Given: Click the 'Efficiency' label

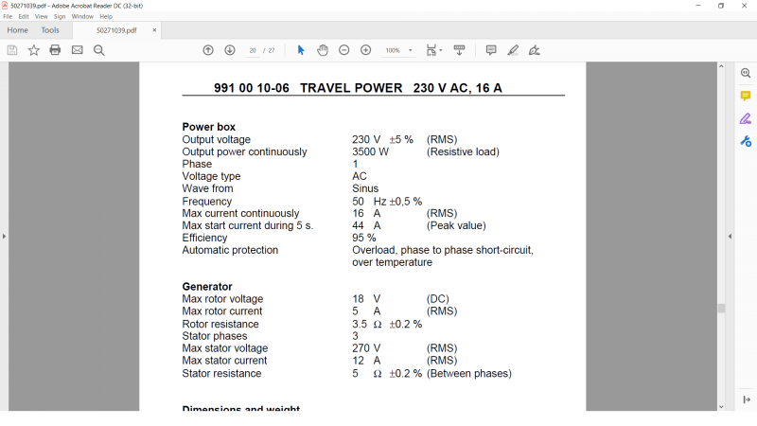Looking at the screenshot, I should 204,238.
